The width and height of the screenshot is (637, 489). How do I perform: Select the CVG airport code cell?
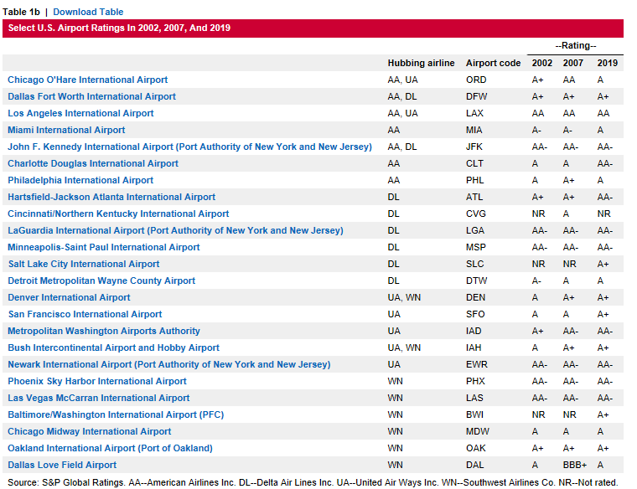point(476,214)
